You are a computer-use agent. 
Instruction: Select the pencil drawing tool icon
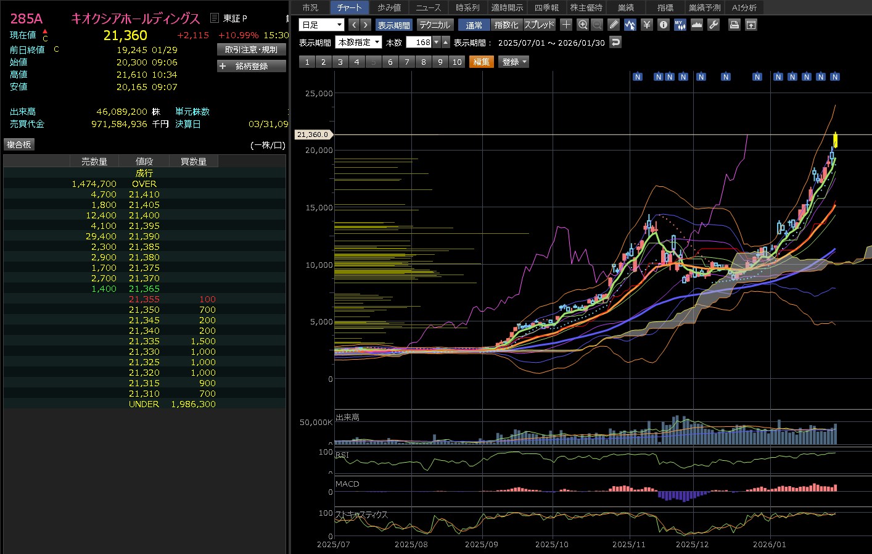(613, 25)
